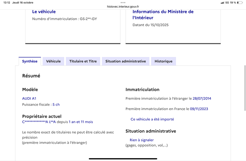Select the Synthèse tab
Image resolution: width=246 pixels, height=161 pixels.
tap(30, 61)
